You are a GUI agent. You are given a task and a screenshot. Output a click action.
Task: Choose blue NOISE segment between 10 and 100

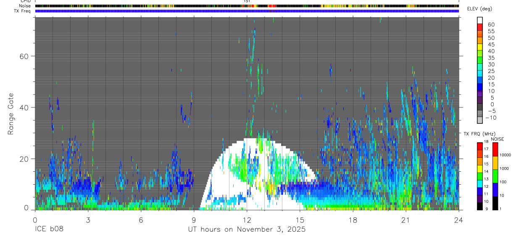495,189
